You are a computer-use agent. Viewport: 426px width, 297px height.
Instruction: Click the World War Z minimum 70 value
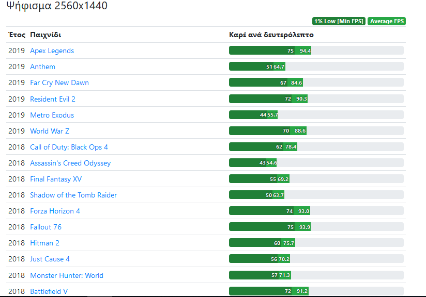tap(286, 131)
